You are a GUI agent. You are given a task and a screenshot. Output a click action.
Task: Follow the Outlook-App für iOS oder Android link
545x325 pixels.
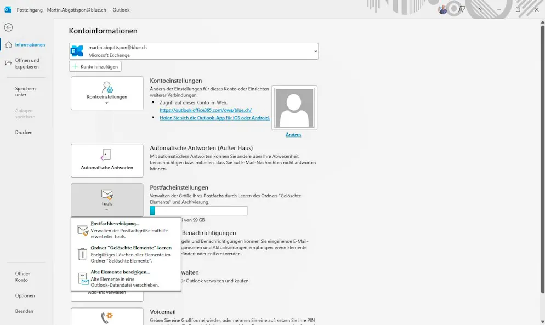214,118
